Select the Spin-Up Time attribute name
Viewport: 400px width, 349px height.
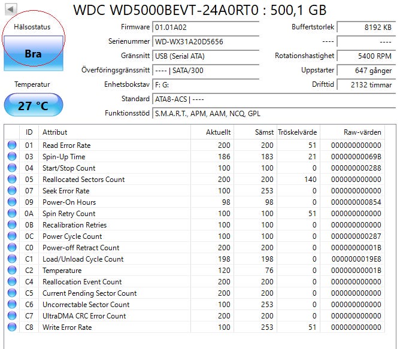pyautogui.click(x=64, y=157)
